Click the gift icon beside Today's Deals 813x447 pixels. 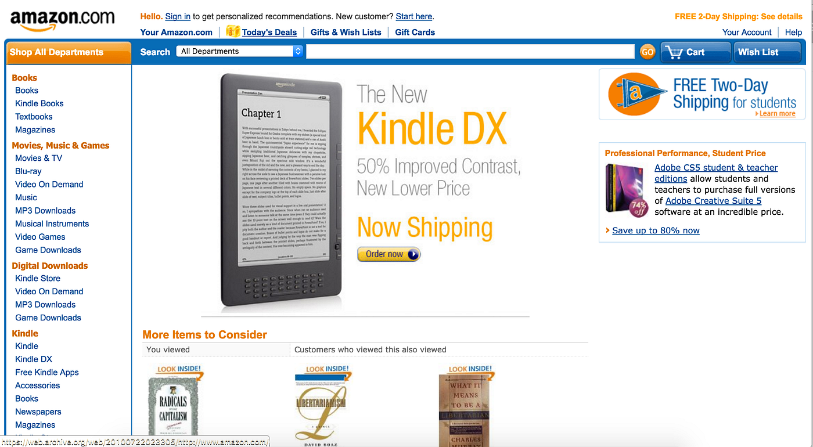tap(233, 31)
